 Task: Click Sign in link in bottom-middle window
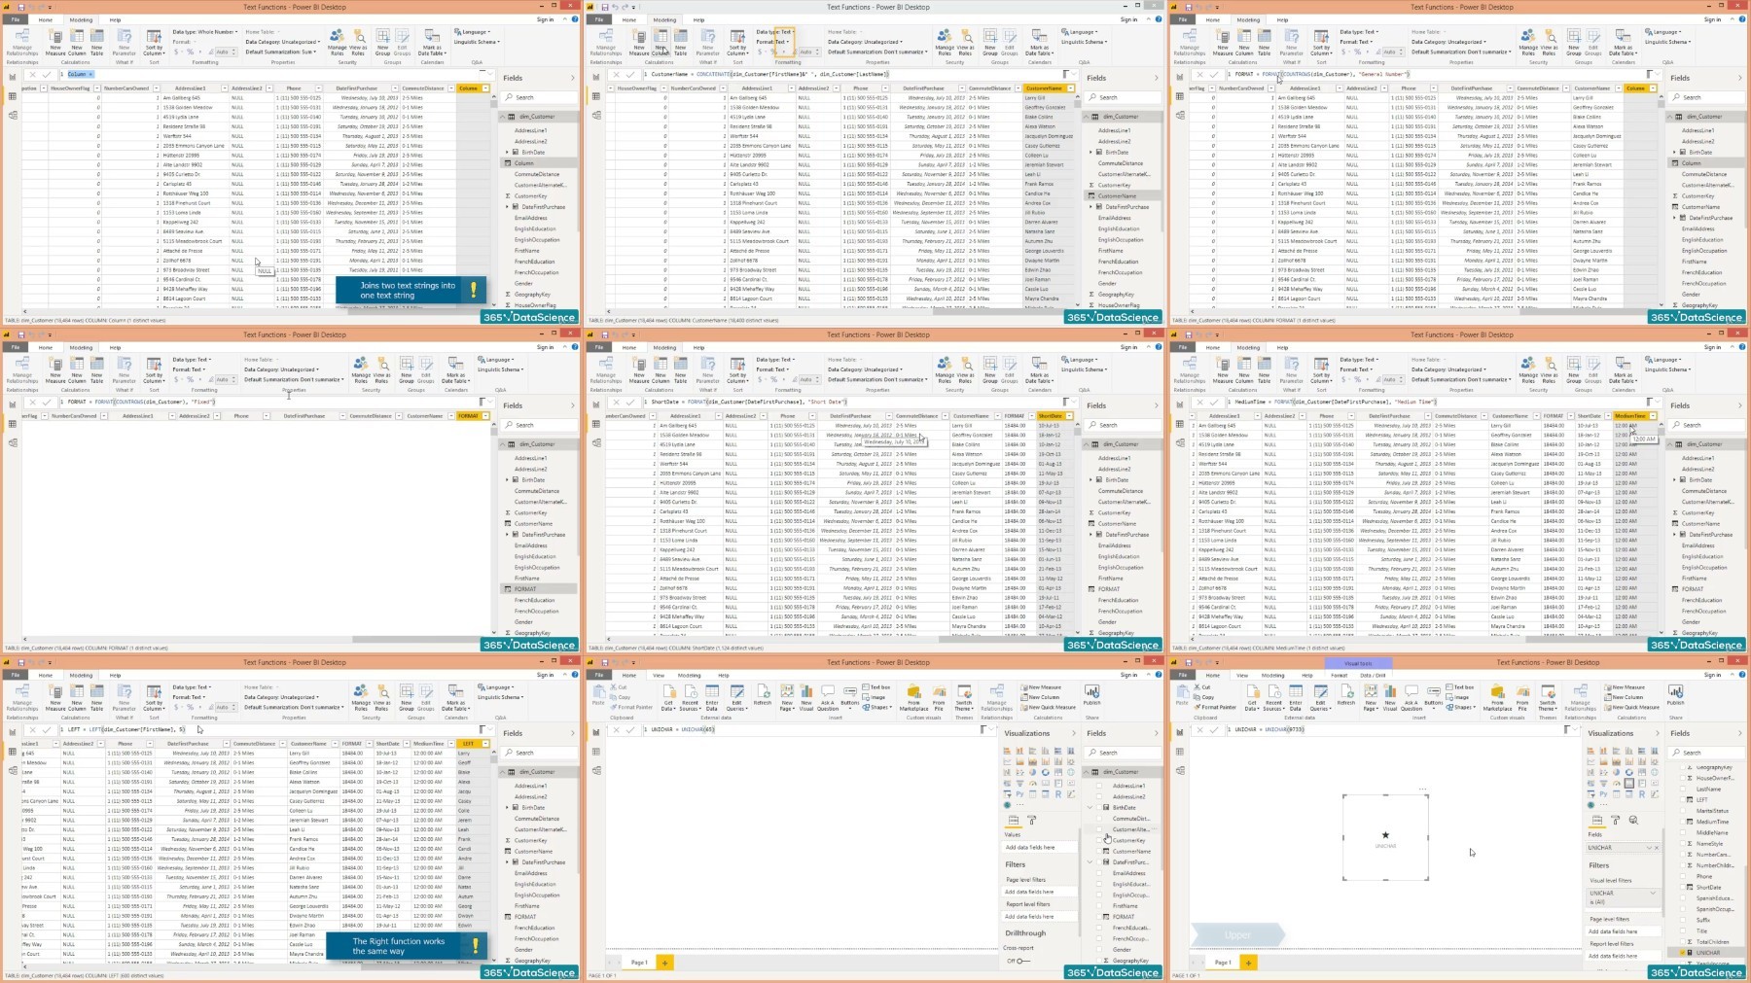tap(1128, 675)
